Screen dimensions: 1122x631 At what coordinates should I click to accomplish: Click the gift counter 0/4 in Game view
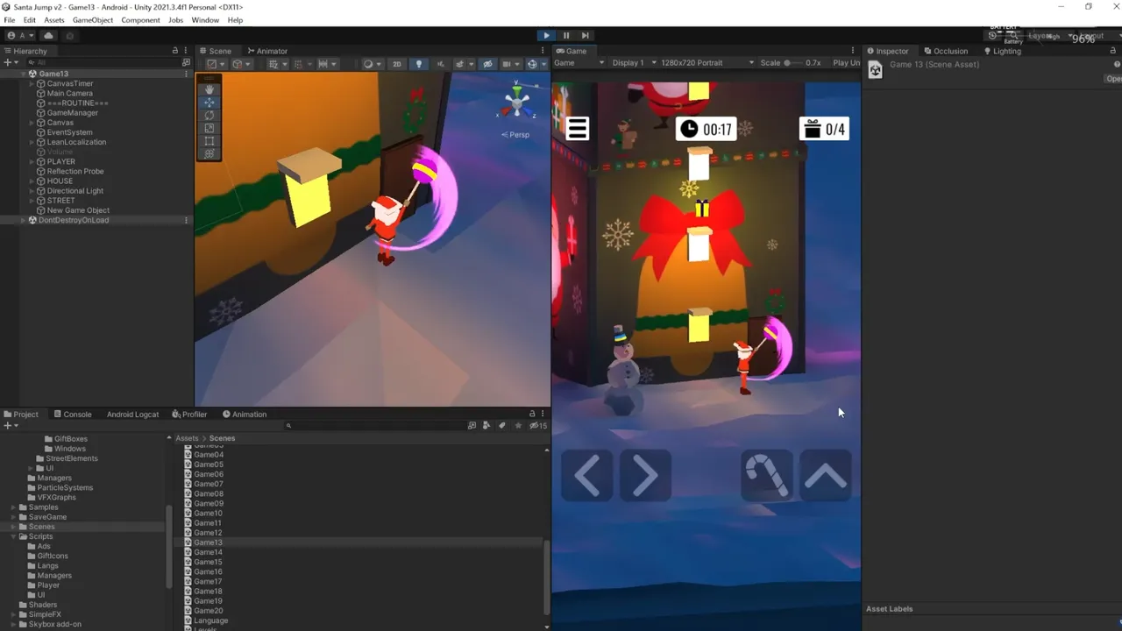[x=824, y=130]
